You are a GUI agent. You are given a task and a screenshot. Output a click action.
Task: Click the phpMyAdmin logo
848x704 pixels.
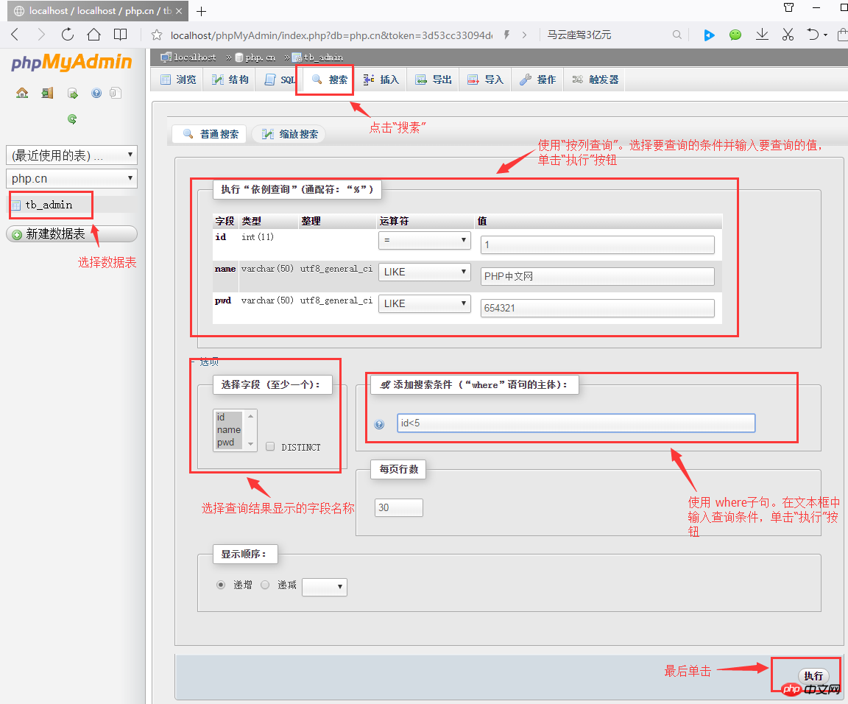[x=71, y=63]
